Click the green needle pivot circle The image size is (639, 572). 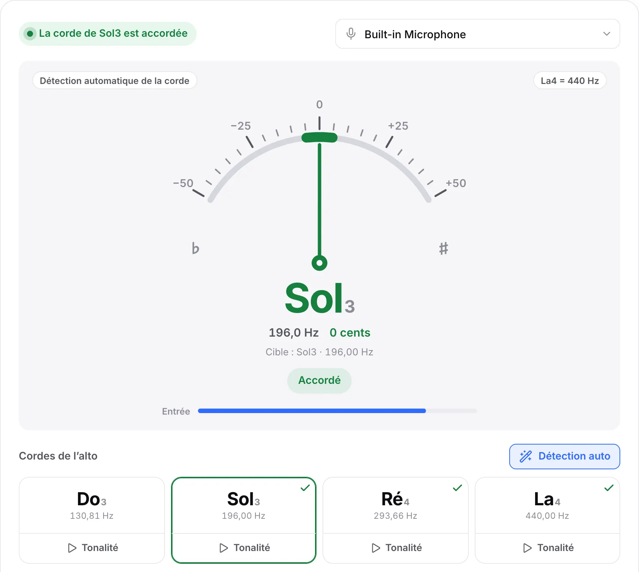319,263
